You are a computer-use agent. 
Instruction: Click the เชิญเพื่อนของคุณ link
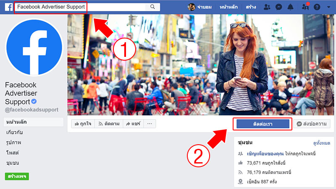point(265,153)
